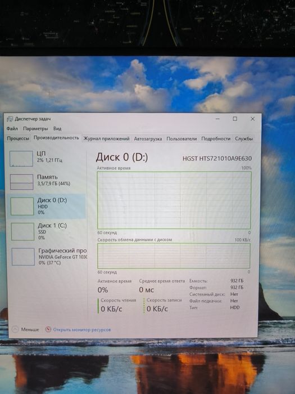
Task: Click the Диск 1 mini graph thumbnail
Action: click(x=23, y=231)
